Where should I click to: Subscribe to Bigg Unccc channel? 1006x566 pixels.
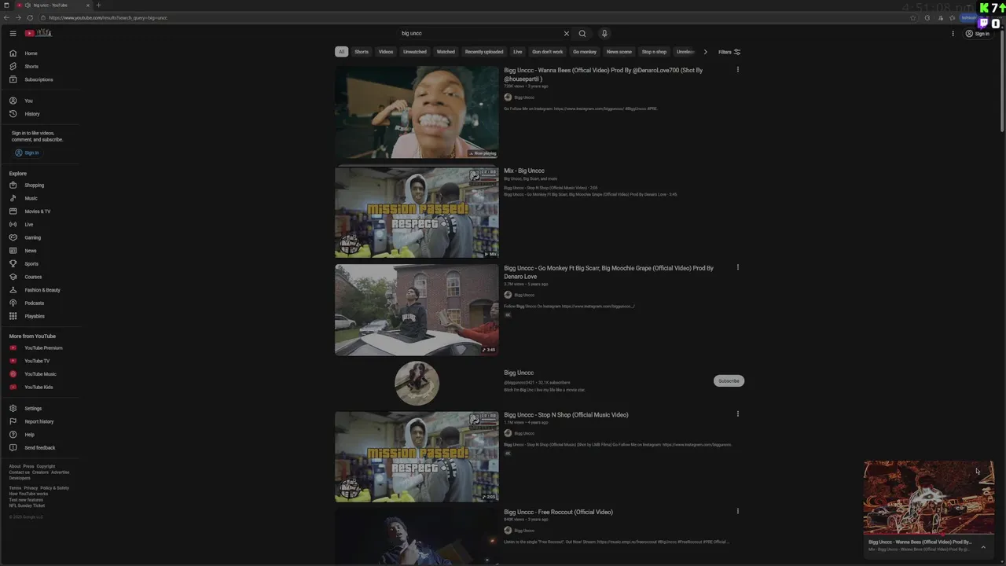point(729,380)
